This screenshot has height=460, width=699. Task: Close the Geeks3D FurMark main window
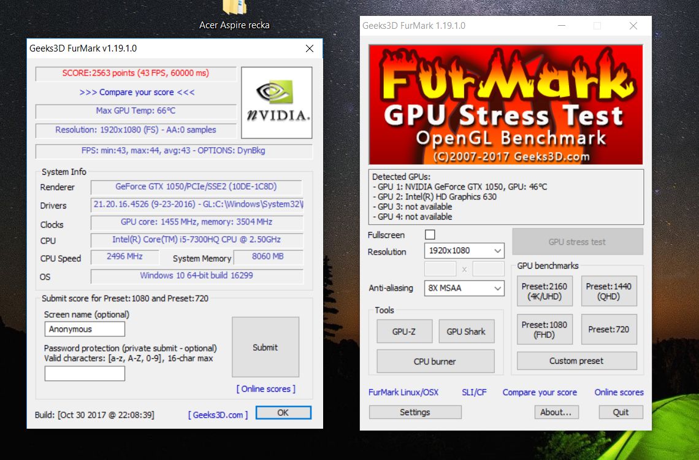coord(633,25)
